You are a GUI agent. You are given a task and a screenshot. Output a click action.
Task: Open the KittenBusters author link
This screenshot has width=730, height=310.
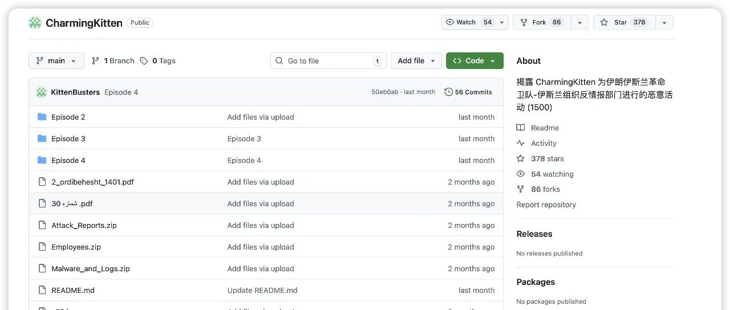(75, 92)
